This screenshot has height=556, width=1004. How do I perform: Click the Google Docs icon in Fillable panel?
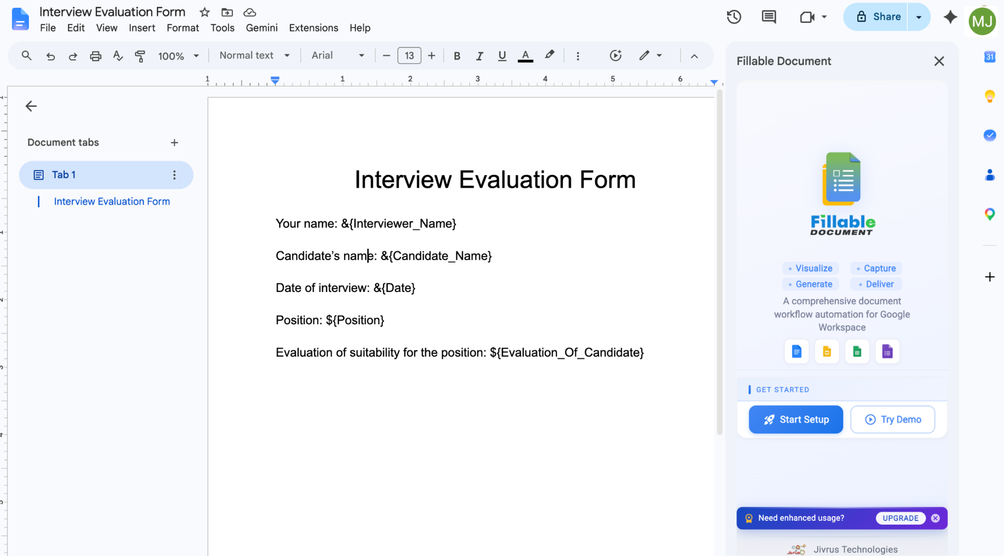797,351
